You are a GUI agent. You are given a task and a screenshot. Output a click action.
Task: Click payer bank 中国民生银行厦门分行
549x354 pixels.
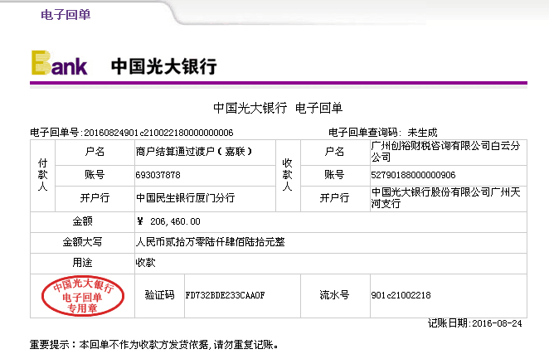(185, 198)
